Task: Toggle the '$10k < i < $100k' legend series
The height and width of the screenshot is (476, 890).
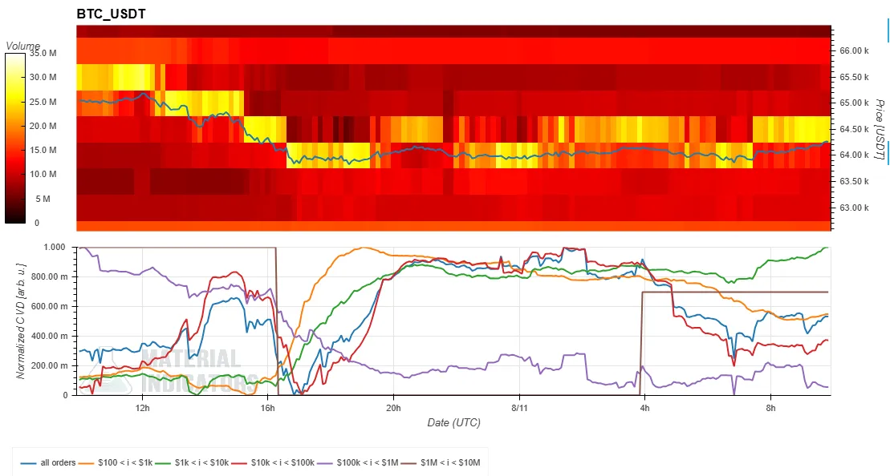Action: (x=273, y=462)
